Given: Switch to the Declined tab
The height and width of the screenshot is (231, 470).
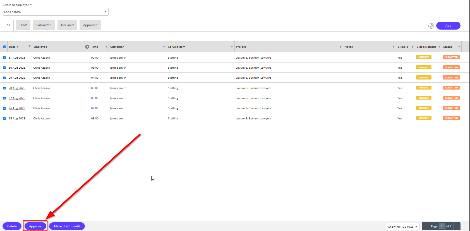Looking at the screenshot, I should pos(67,25).
